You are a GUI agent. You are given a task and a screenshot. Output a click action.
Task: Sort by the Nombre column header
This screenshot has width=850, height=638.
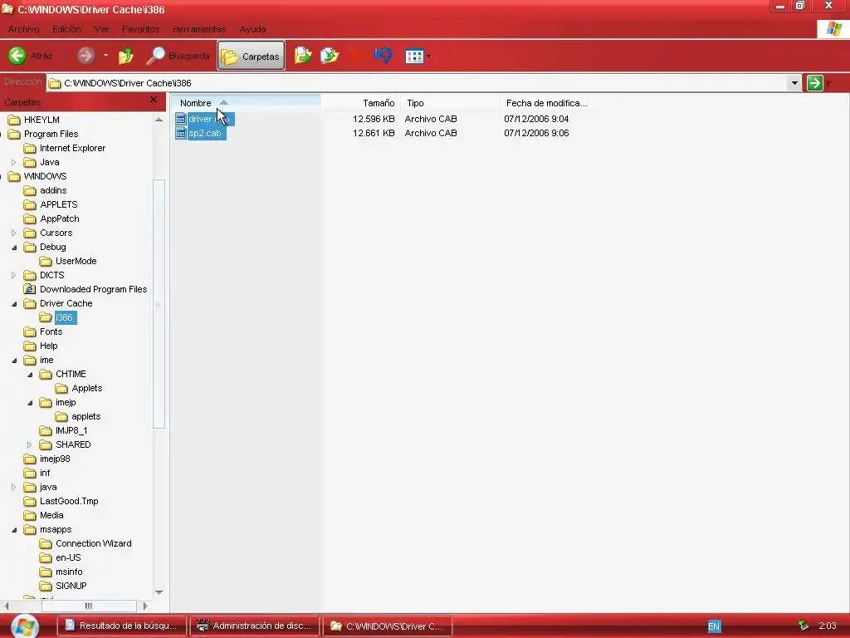click(246, 102)
